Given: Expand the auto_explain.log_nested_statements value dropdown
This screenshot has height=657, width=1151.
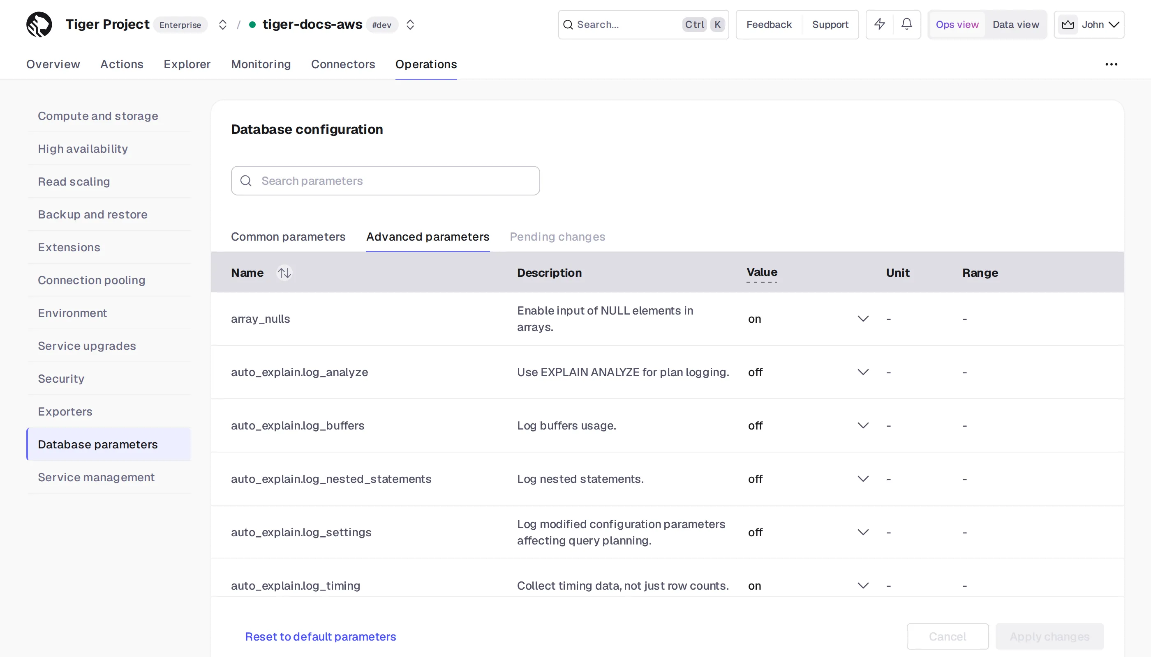Looking at the screenshot, I should pyautogui.click(x=863, y=479).
